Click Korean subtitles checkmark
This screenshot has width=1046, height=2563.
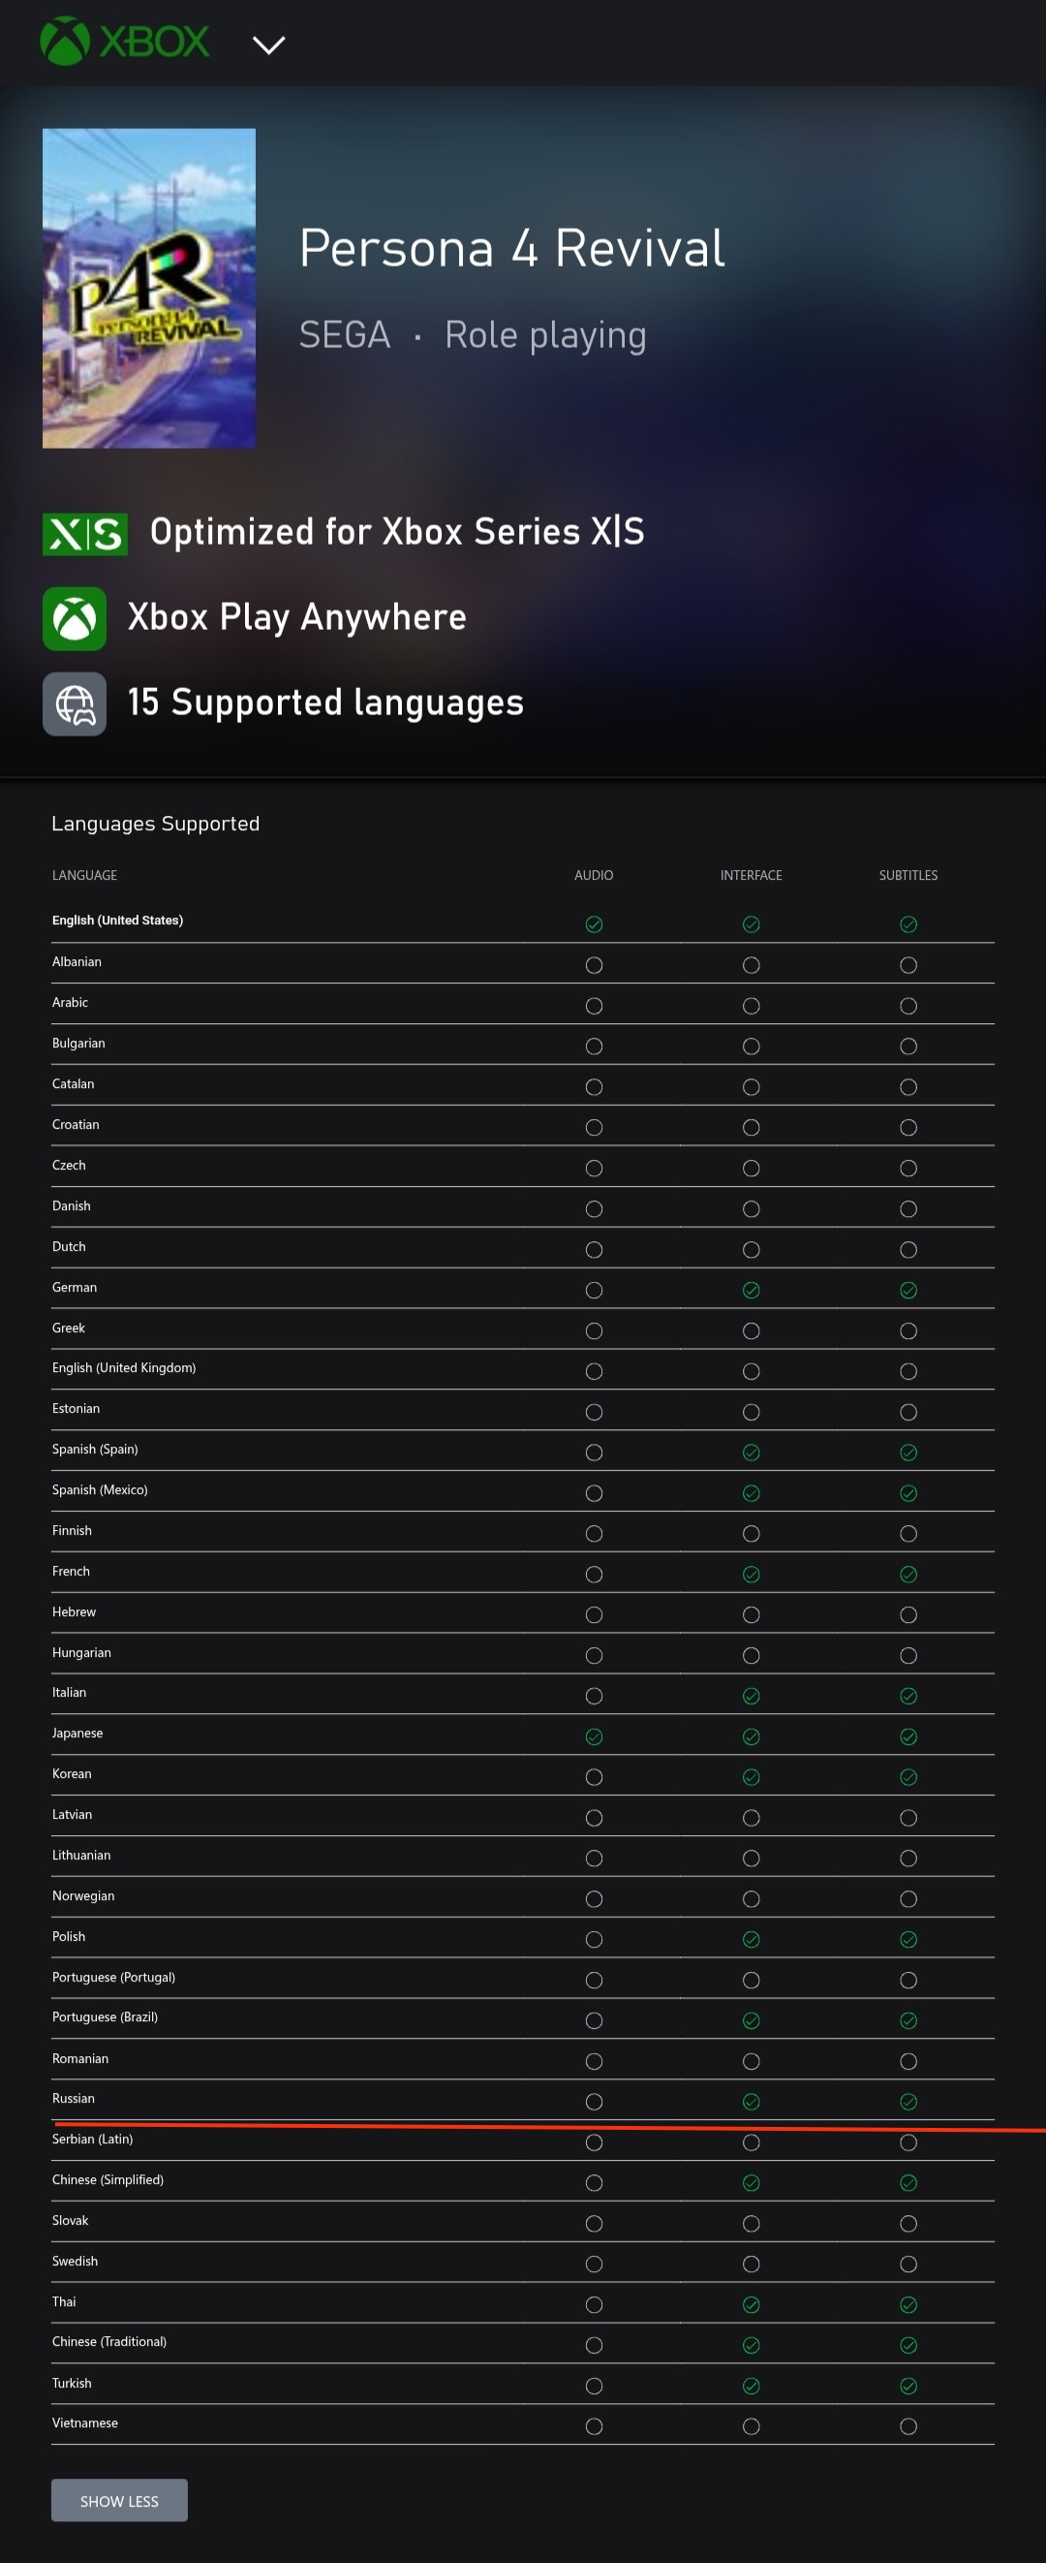coord(908,1777)
